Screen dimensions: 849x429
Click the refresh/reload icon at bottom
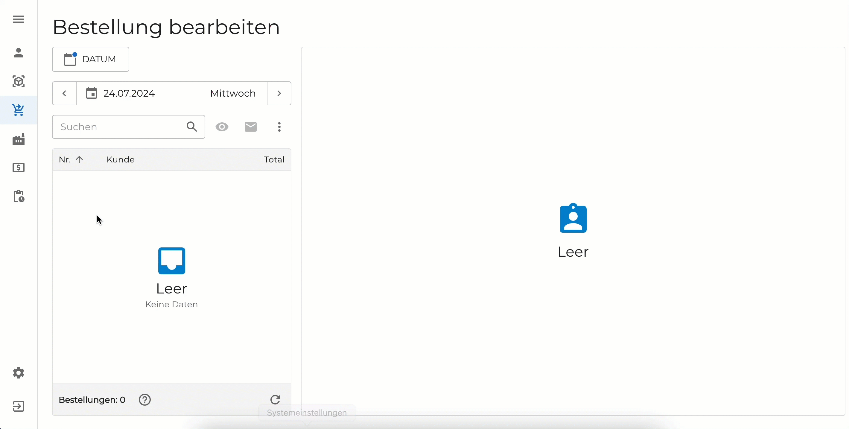point(275,399)
